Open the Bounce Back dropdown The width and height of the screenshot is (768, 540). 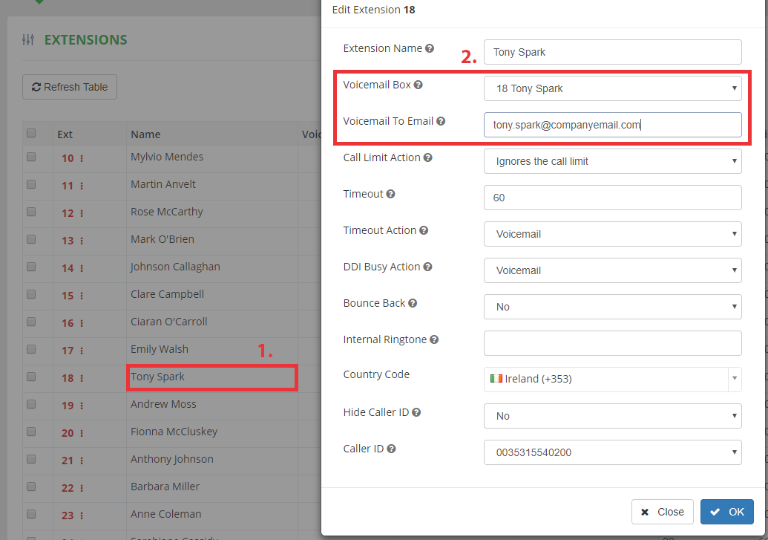(x=612, y=307)
